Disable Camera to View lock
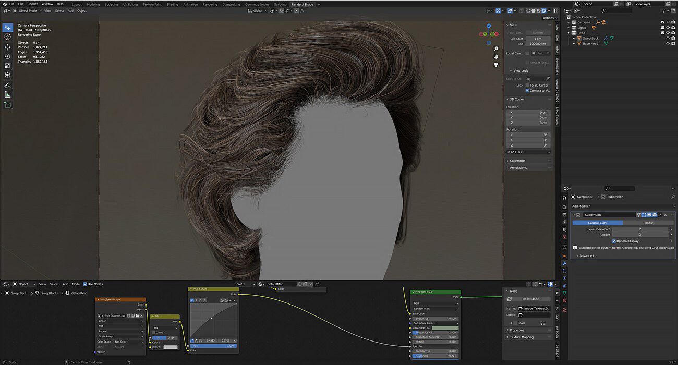The width and height of the screenshot is (678, 365). tap(527, 90)
